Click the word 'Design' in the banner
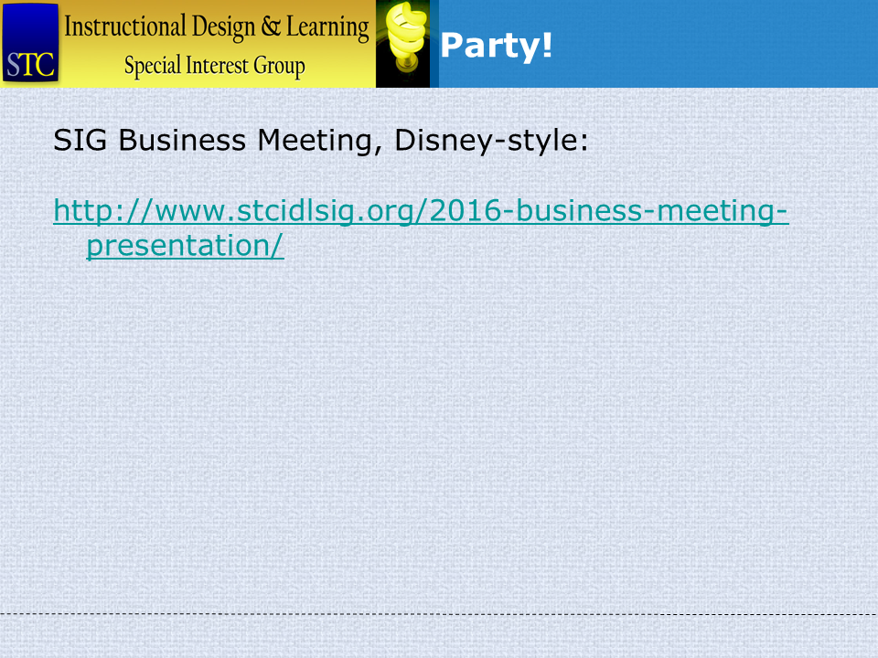878x658 pixels. (x=223, y=27)
